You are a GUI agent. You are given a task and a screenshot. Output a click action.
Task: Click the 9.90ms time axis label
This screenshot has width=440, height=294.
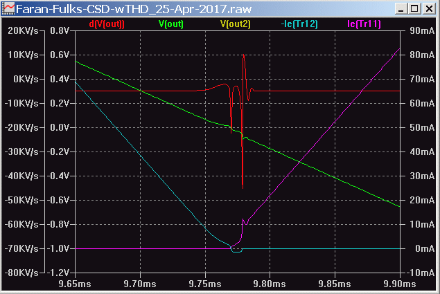[x=400, y=284]
